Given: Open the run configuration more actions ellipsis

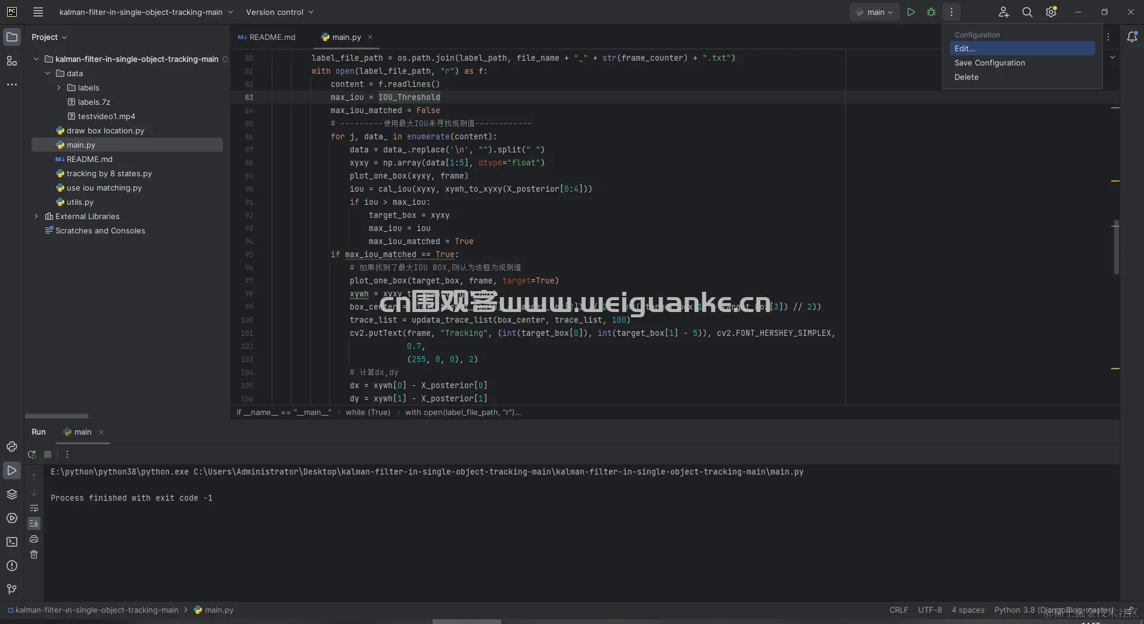Looking at the screenshot, I should [x=951, y=12].
